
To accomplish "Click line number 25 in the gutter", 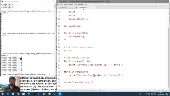I will [x=59, y=72].
